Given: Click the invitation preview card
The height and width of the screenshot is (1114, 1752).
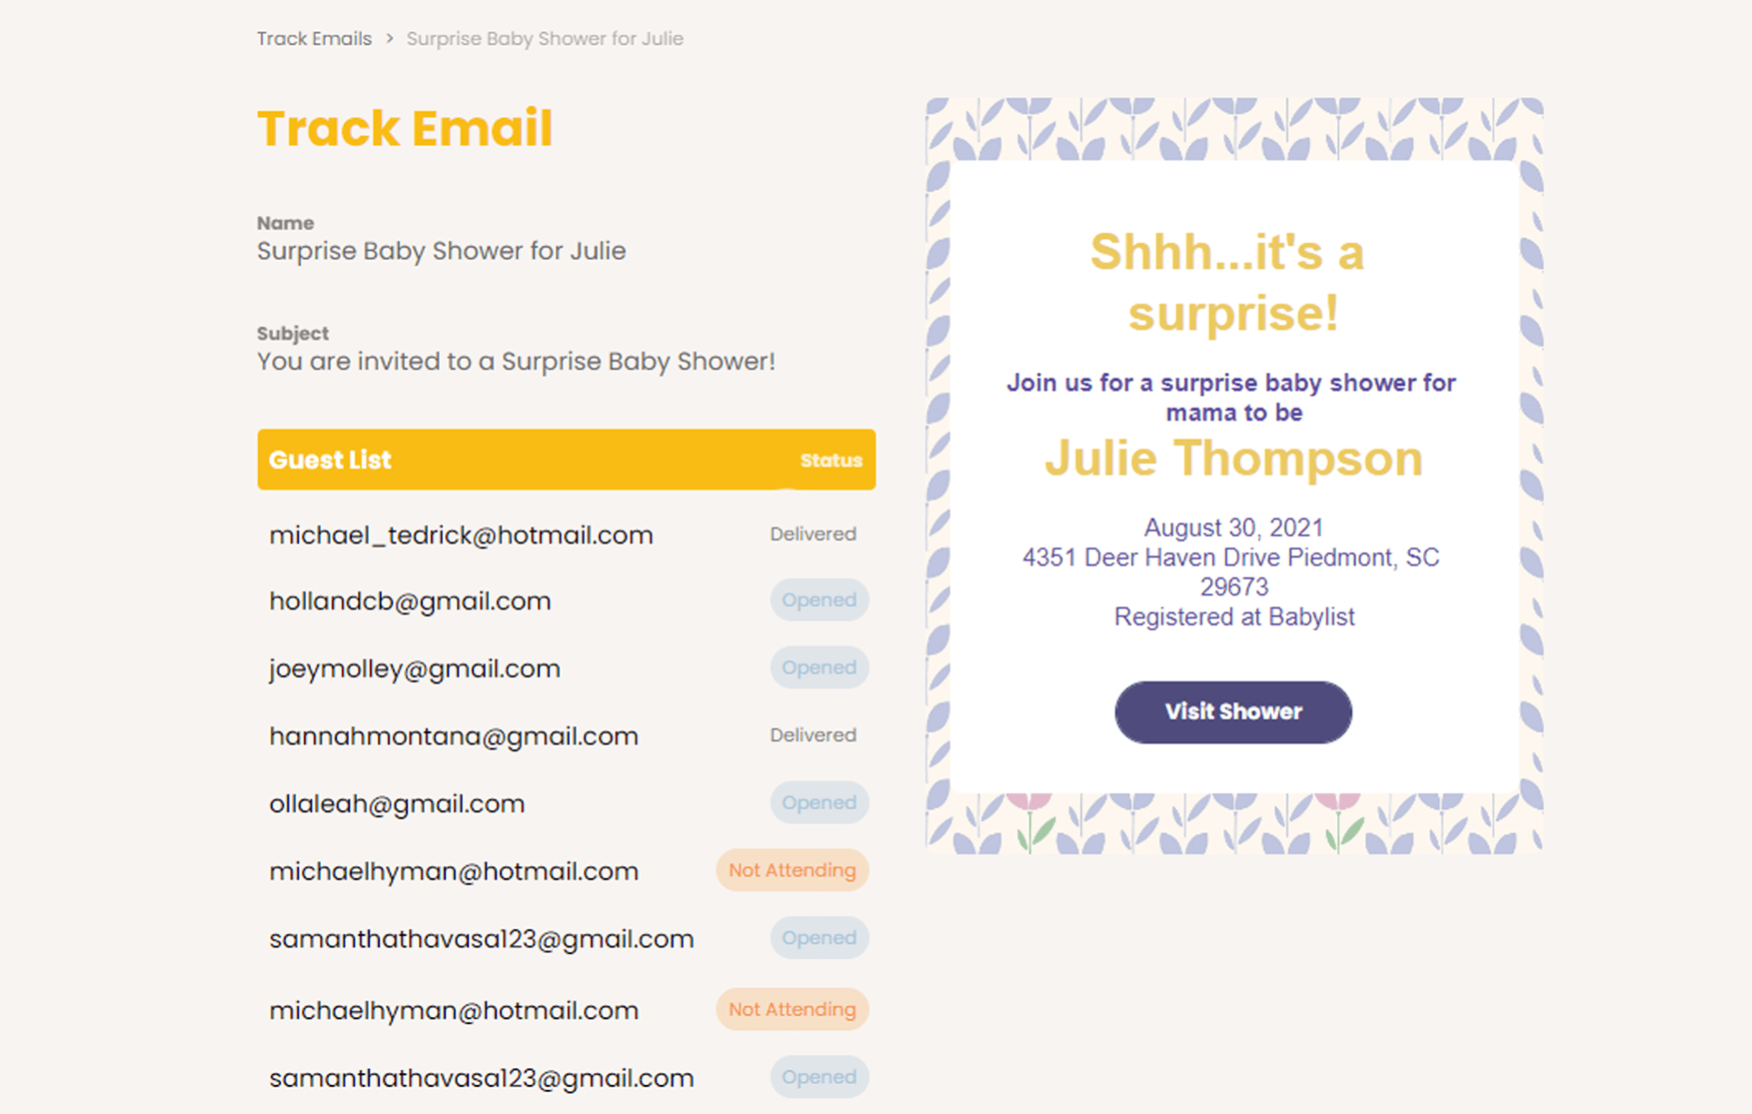Looking at the screenshot, I should click(1234, 475).
